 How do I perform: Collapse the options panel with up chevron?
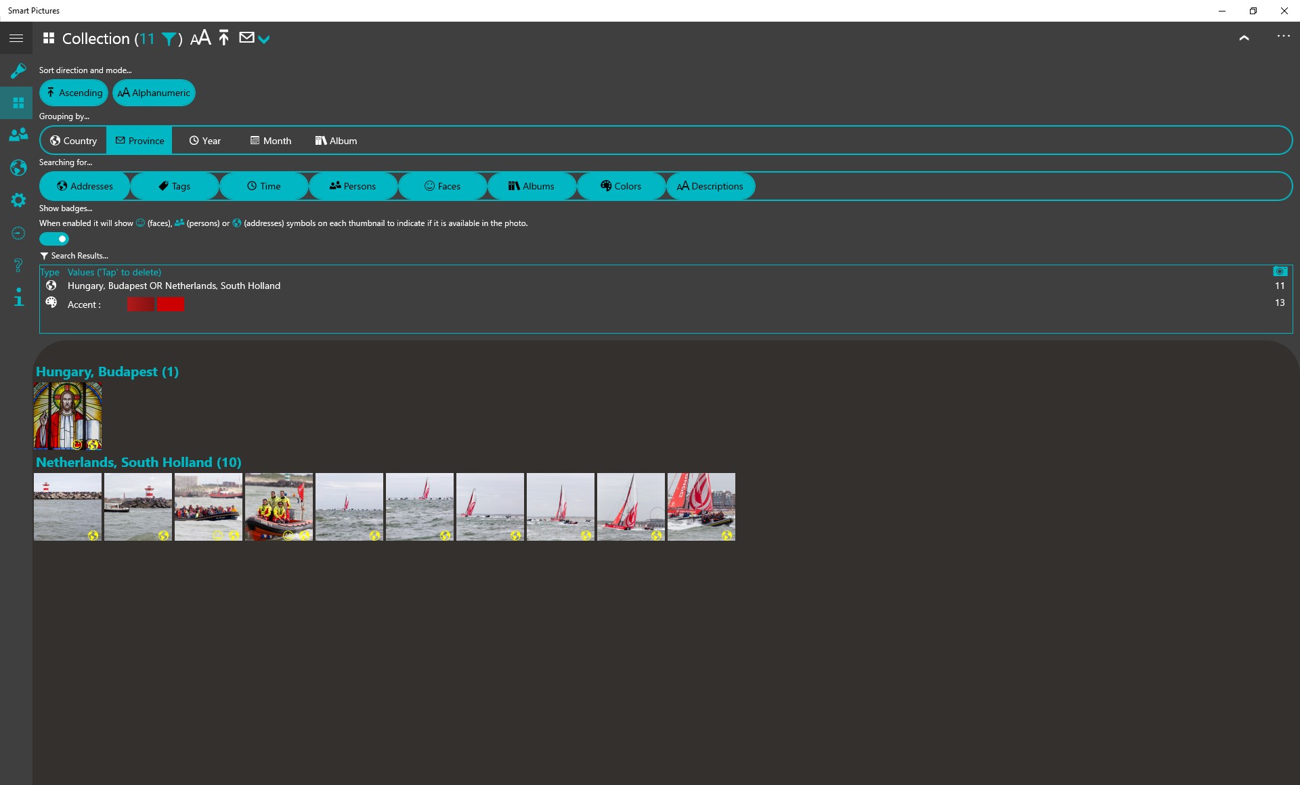[1244, 39]
